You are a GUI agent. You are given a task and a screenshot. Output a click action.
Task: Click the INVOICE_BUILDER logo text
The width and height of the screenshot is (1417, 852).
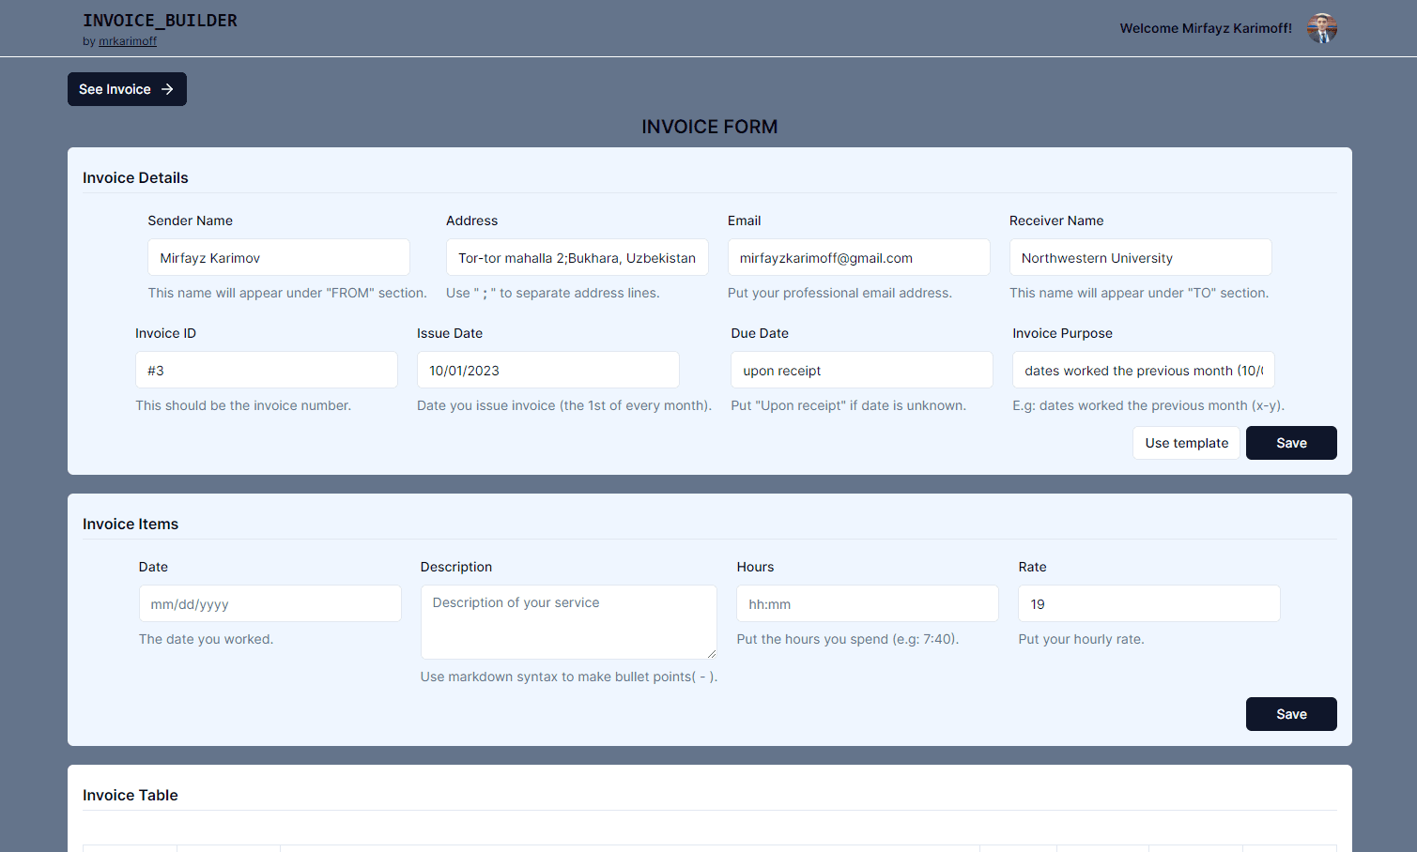pos(161,20)
